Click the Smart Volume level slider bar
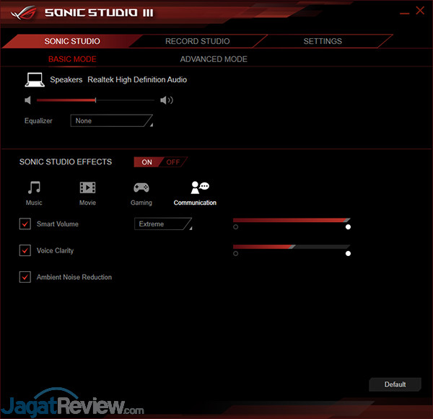The image size is (433, 419). 292,220
